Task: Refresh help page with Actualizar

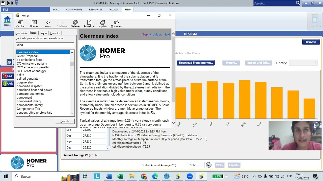Action: (x=89, y=24)
